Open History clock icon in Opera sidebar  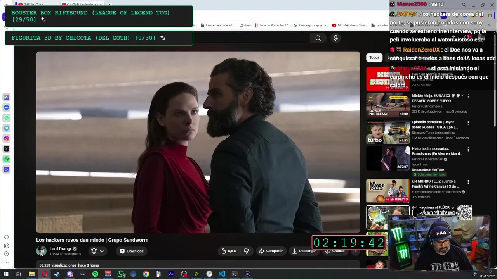[6, 254]
